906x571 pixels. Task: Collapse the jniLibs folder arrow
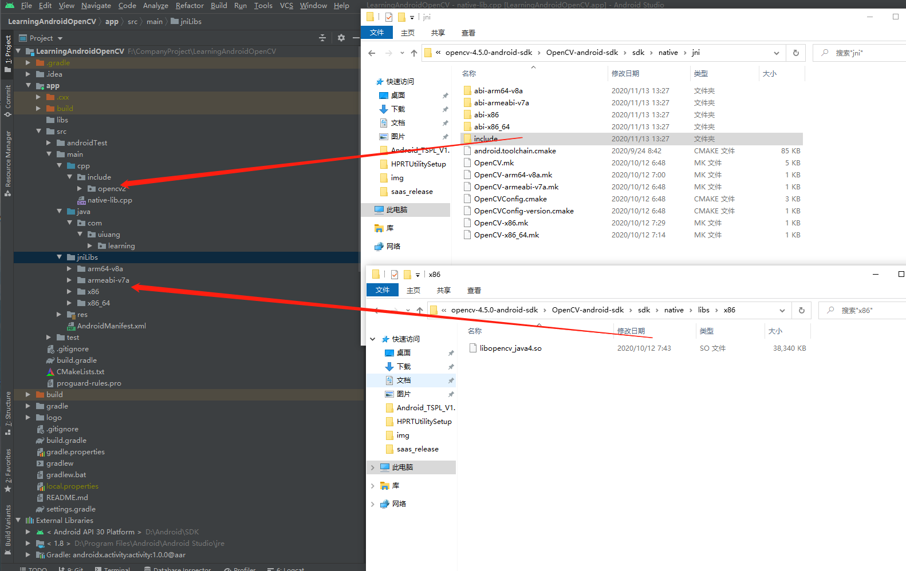[x=59, y=257]
